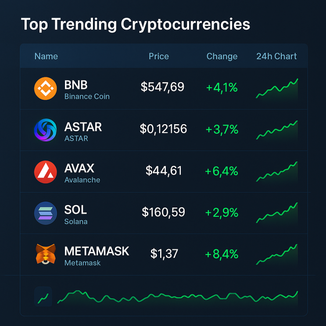
Task: Click the SOL Solana logo icon
Action: coord(46,213)
